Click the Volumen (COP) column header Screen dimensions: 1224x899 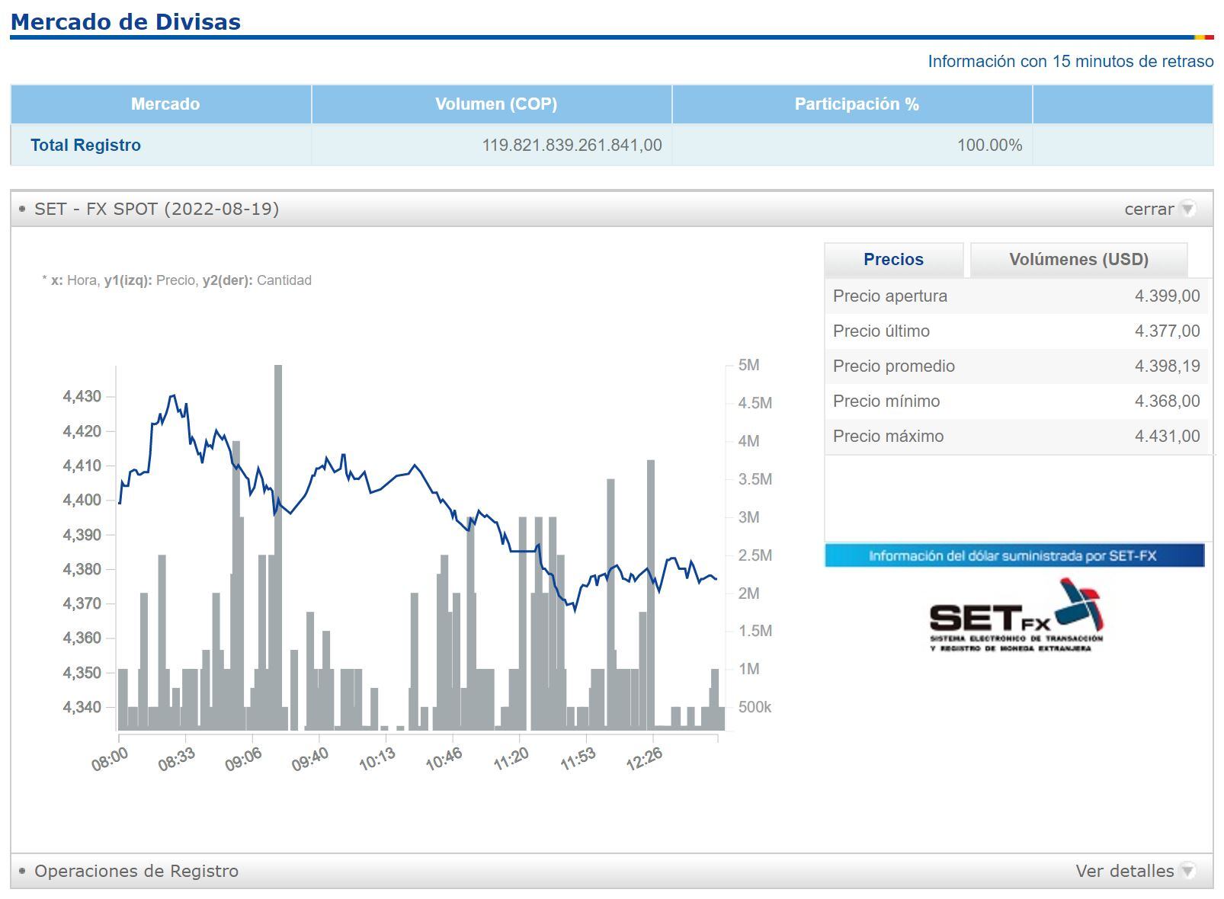pyautogui.click(x=495, y=104)
